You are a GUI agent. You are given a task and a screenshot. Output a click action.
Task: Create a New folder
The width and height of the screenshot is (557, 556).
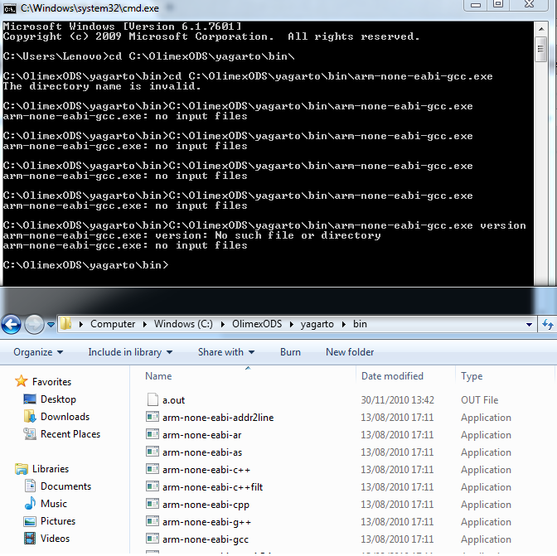click(350, 352)
